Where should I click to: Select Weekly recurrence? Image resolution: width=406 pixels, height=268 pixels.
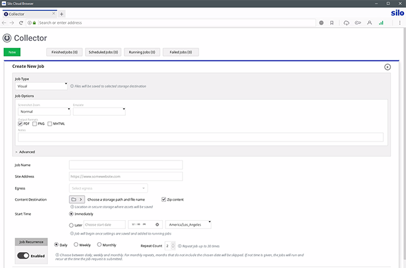point(76,245)
